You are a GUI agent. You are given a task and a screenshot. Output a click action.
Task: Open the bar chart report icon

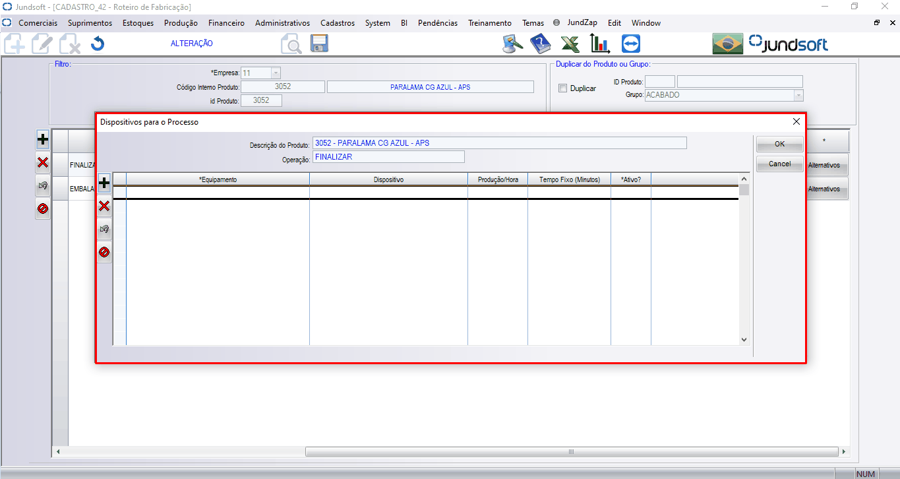click(600, 44)
